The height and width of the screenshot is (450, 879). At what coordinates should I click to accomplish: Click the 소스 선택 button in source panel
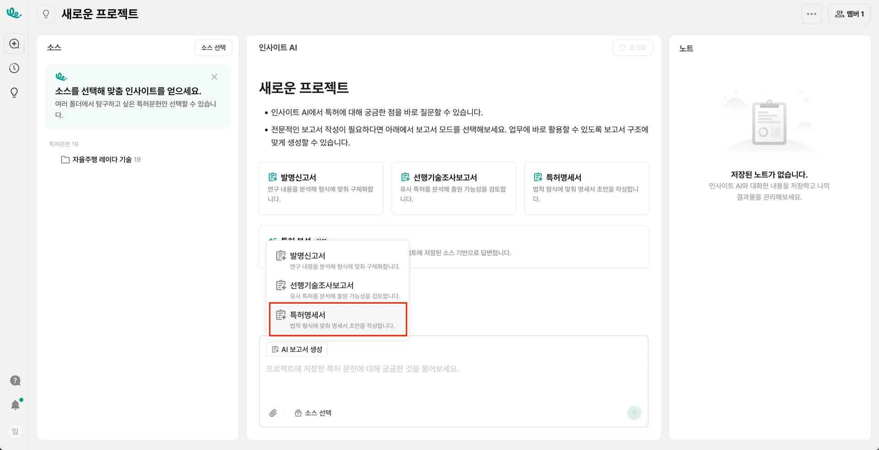click(213, 48)
